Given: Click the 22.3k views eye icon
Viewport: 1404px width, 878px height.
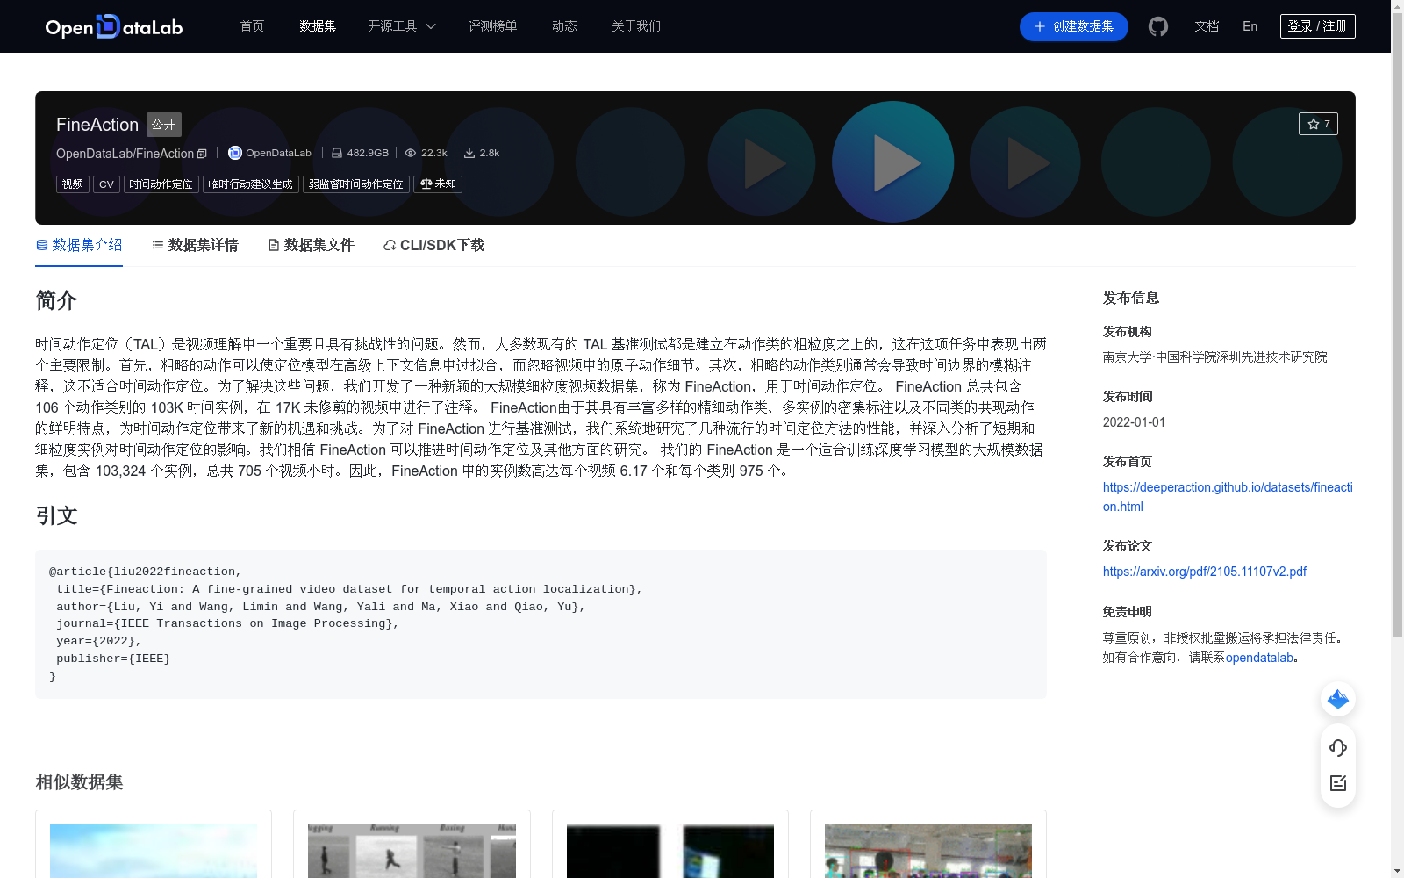Looking at the screenshot, I should tap(410, 153).
